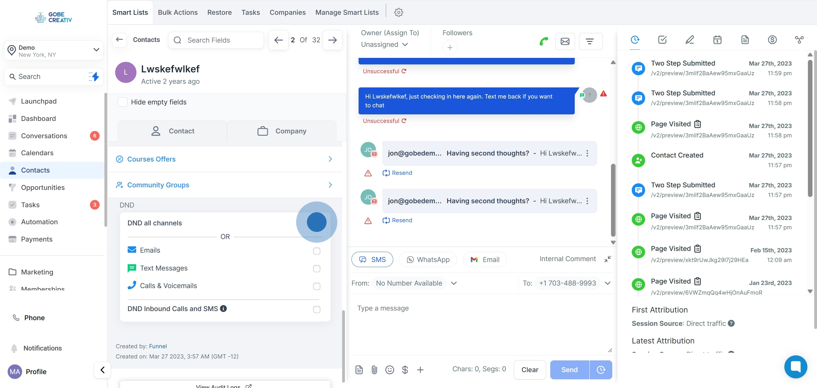Select the WhatsApp message tab

428,259
